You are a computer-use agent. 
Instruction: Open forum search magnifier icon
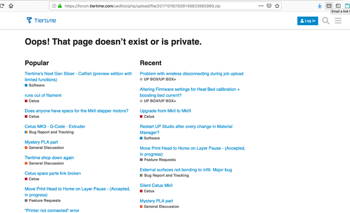pyautogui.click(x=326, y=21)
